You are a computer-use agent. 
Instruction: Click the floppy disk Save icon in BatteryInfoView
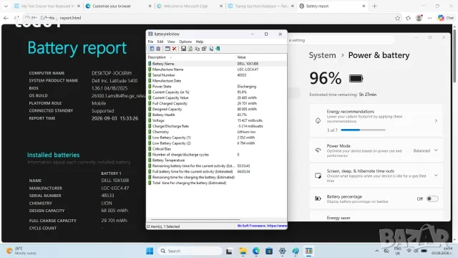(x=183, y=49)
